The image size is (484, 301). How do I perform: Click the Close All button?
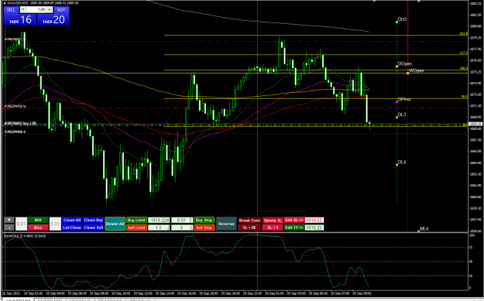click(72, 221)
